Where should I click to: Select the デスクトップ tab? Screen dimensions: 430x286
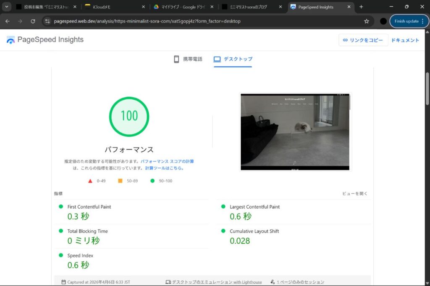[x=233, y=59]
